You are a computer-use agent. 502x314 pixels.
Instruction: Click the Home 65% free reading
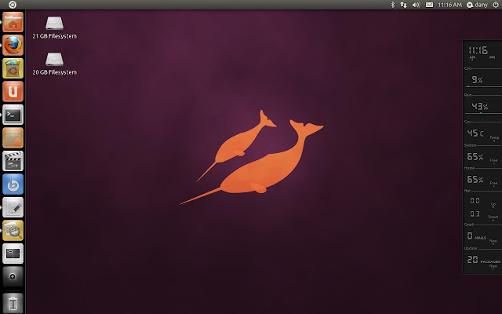pyautogui.click(x=475, y=180)
